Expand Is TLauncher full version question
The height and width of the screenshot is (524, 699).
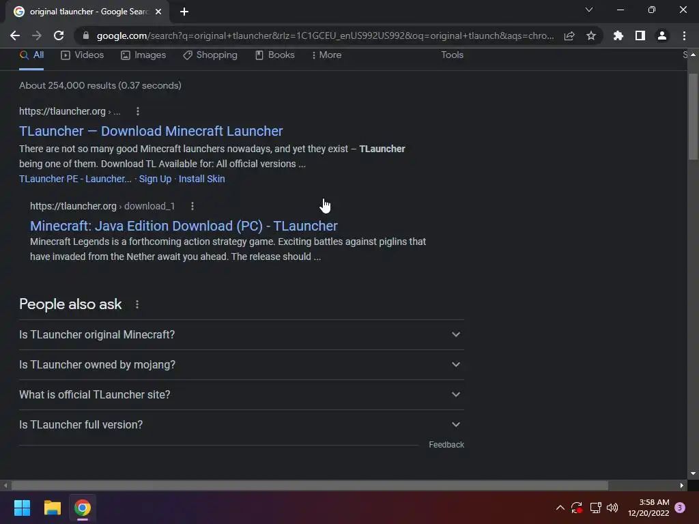(x=241, y=424)
